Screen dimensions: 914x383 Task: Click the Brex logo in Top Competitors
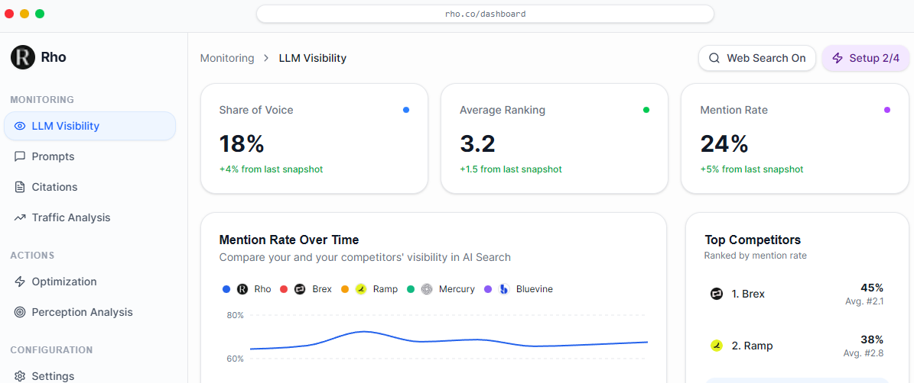pos(717,294)
